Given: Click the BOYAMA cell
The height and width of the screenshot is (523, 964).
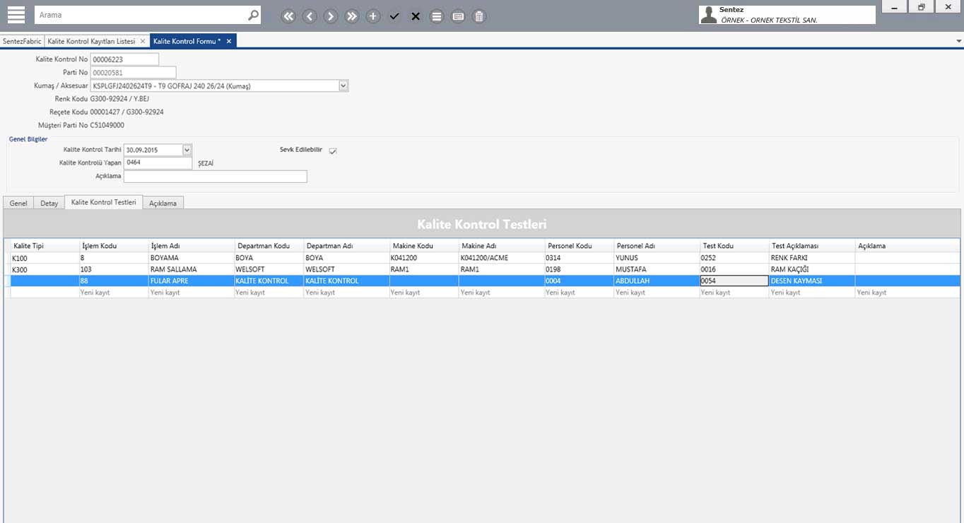Looking at the screenshot, I should click(x=192, y=258).
